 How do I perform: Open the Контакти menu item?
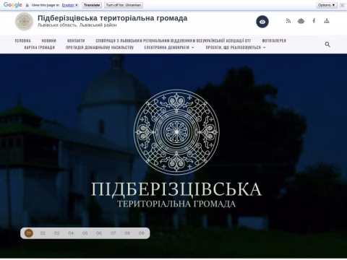coord(76,40)
